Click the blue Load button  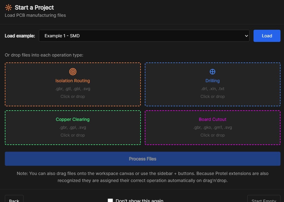[267, 35]
